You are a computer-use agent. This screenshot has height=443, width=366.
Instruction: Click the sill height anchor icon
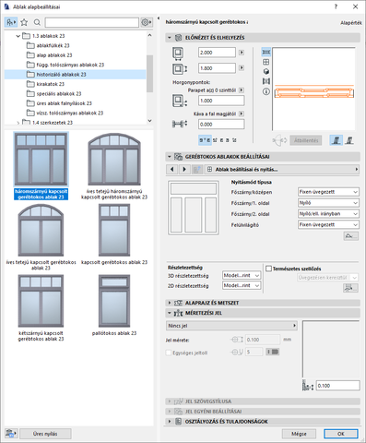[x=180, y=101]
